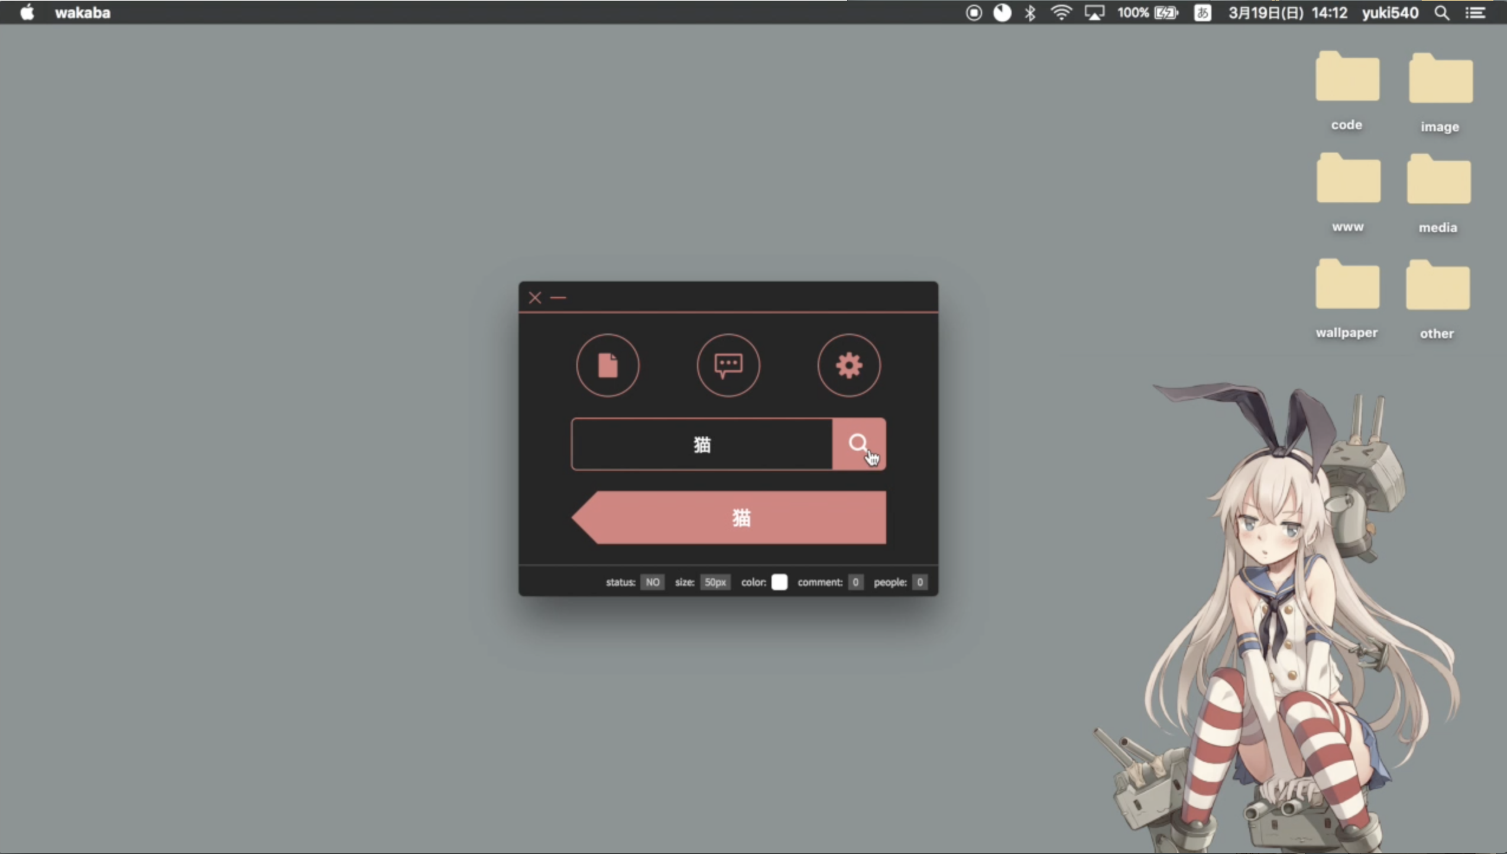Open the Apple menu
1507x854 pixels.
point(27,12)
